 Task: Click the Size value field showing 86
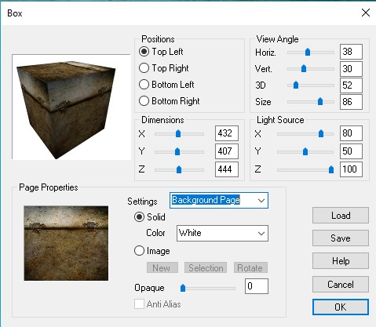pos(351,102)
